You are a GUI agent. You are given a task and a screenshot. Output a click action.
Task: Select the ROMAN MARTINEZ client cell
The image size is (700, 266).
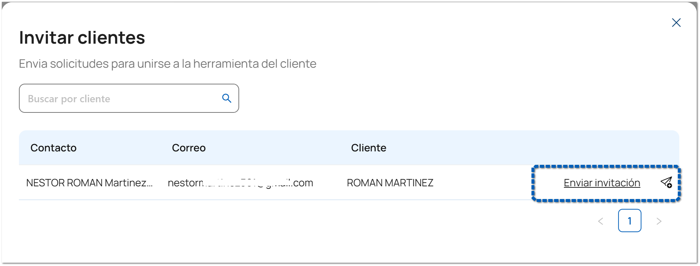(390, 183)
